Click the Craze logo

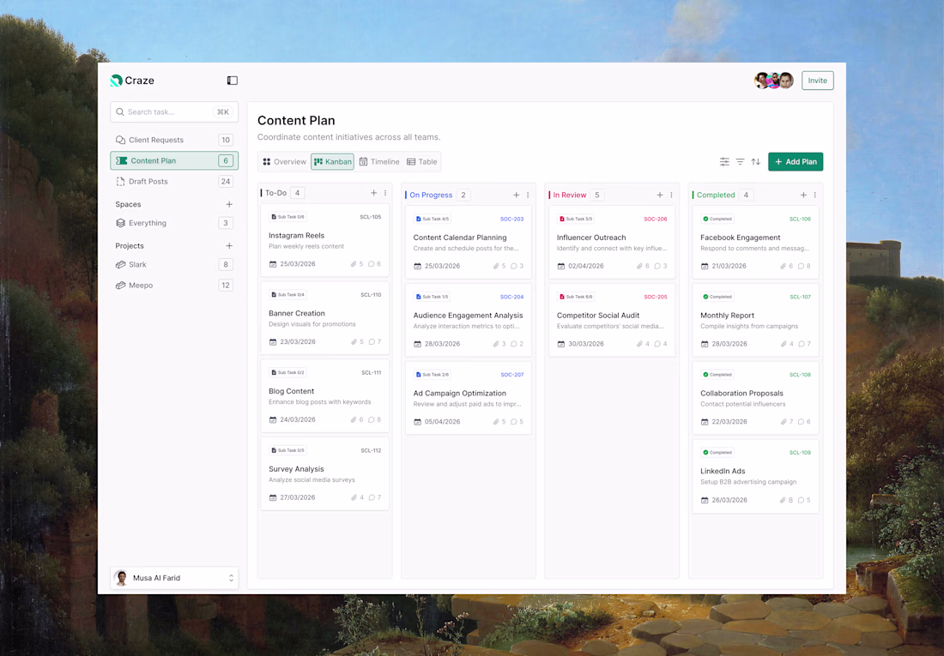132,81
